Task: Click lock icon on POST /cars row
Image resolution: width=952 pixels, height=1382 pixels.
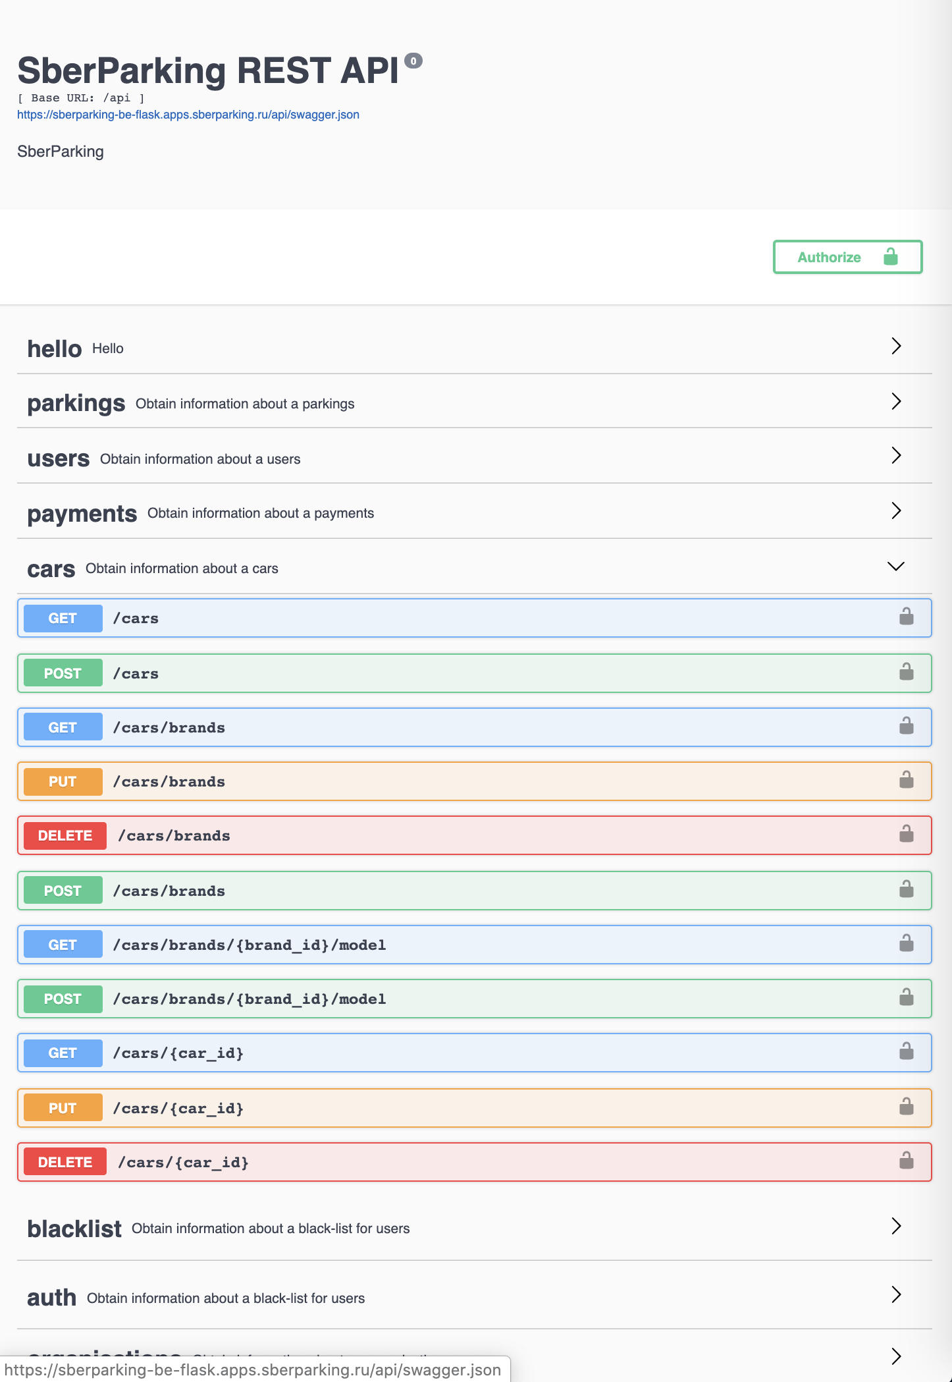Action: pos(906,673)
